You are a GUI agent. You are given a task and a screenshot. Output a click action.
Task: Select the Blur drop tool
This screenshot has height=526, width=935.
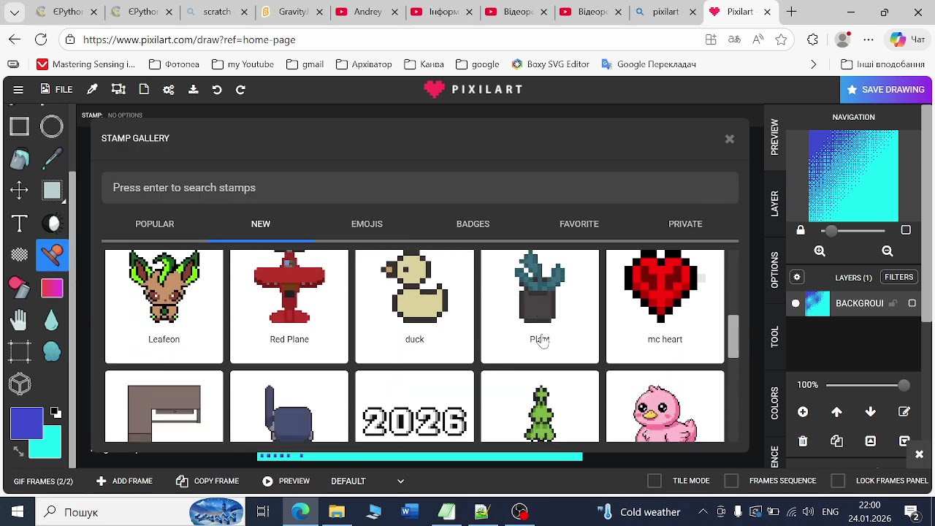point(52,319)
